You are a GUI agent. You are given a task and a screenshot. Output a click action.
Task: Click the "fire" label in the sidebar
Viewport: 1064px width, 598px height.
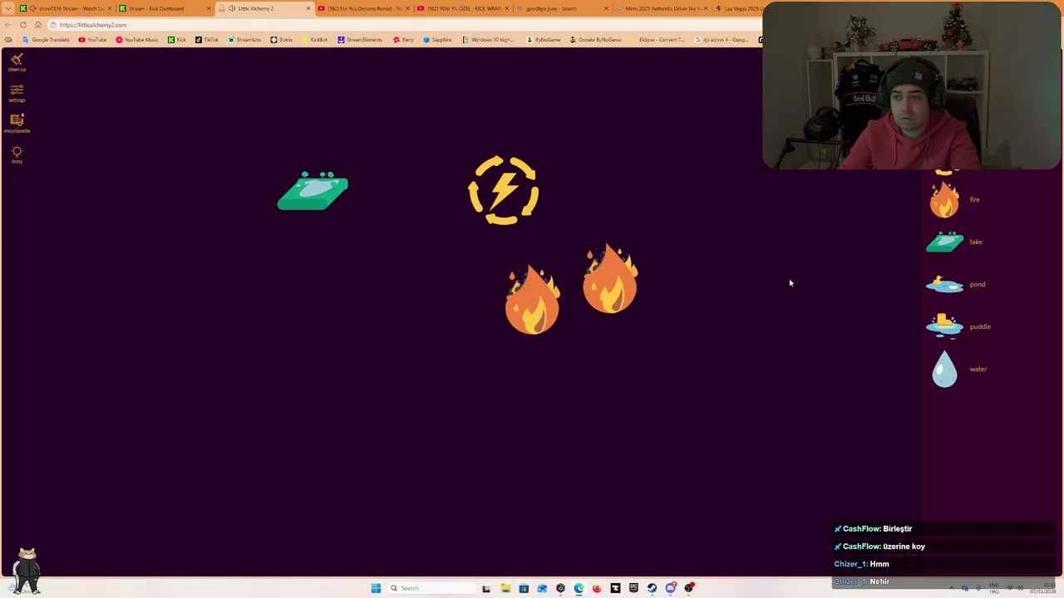point(974,199)
